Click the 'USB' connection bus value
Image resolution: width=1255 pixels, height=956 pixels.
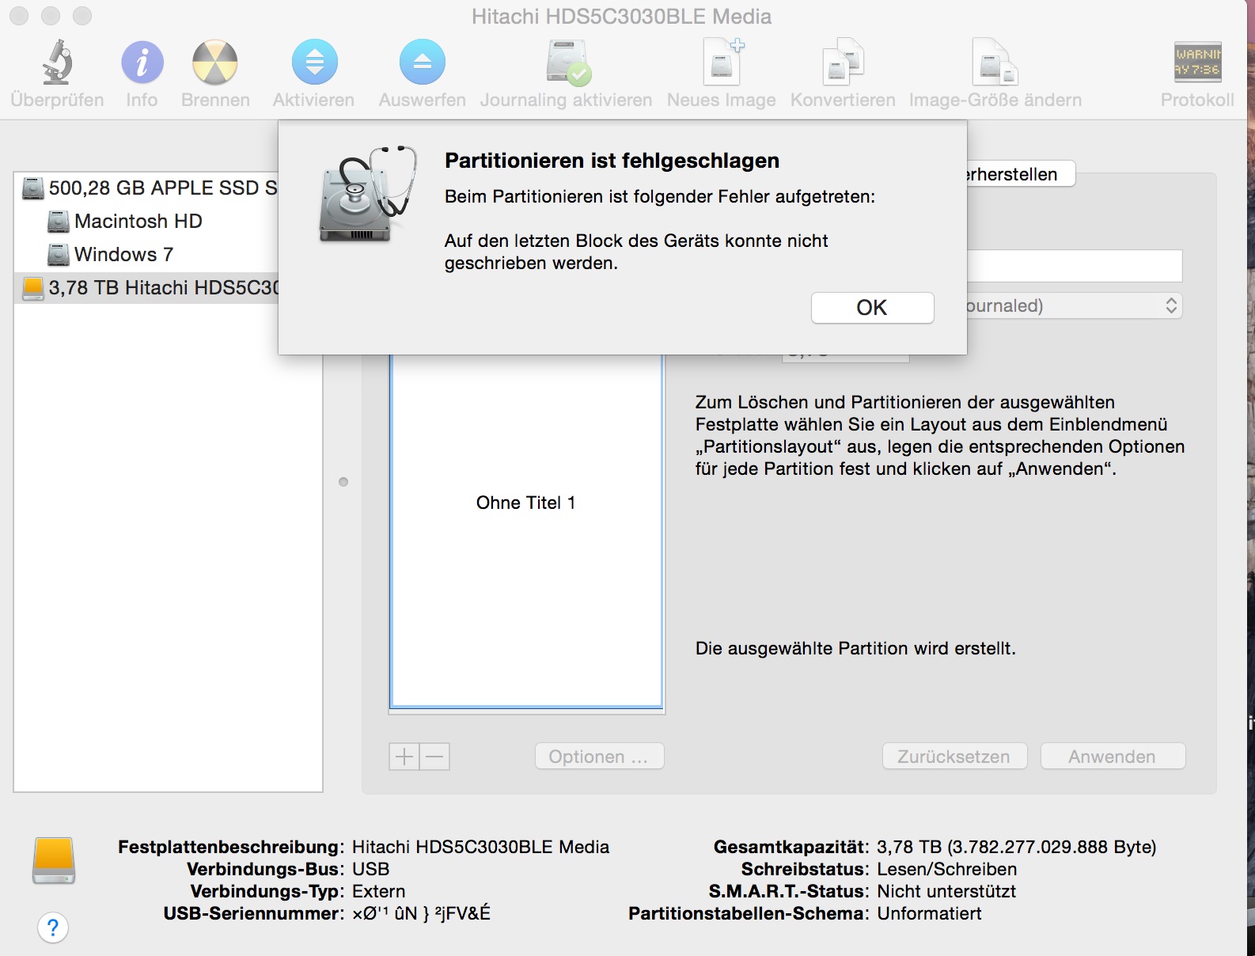(x=370, y=869)
